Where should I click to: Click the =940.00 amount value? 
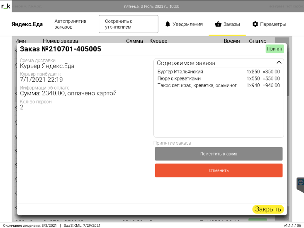tap(271, 85)
